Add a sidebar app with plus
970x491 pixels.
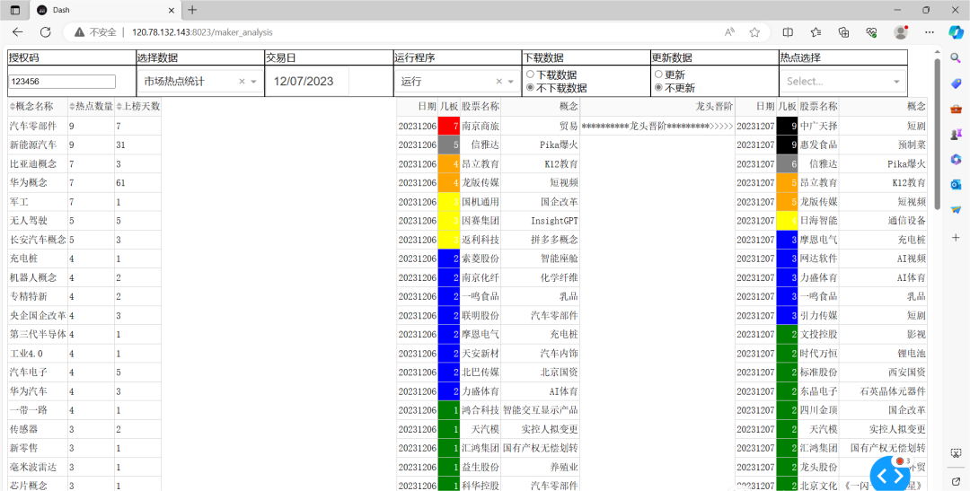[956, 238]
